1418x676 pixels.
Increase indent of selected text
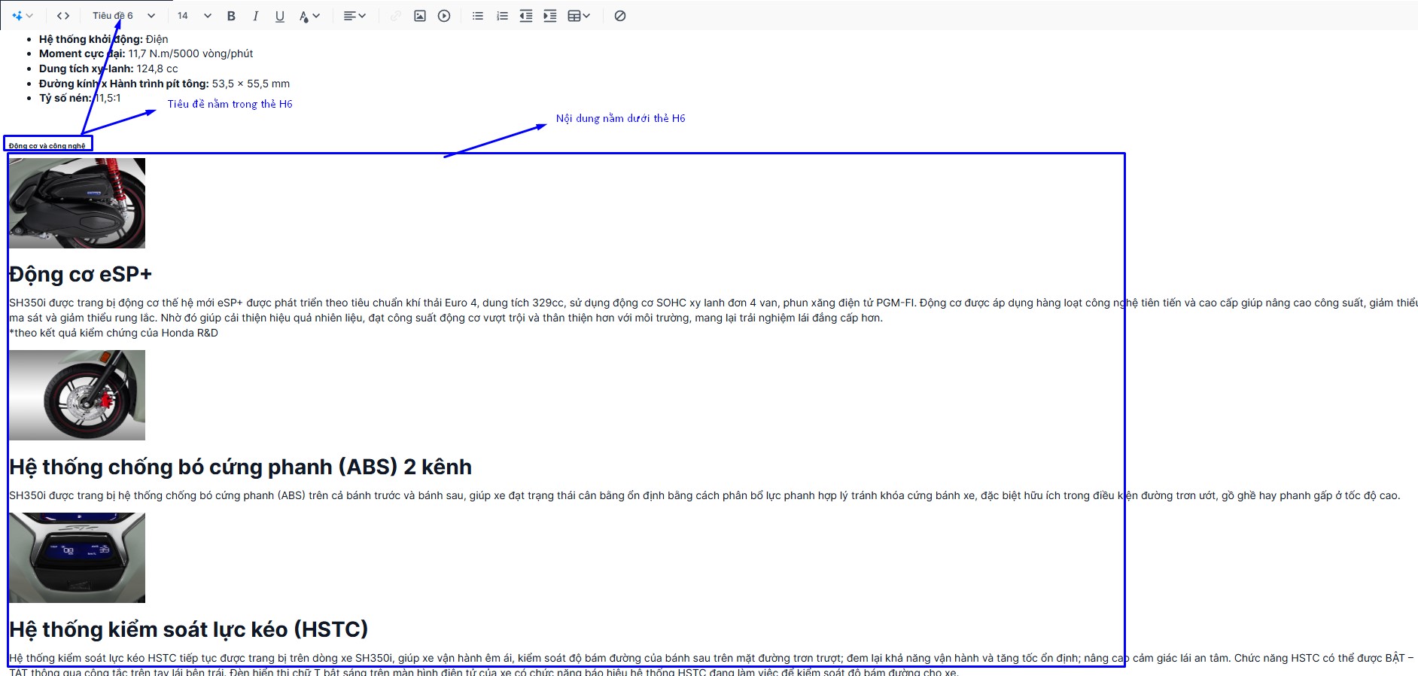pos(550,16)
